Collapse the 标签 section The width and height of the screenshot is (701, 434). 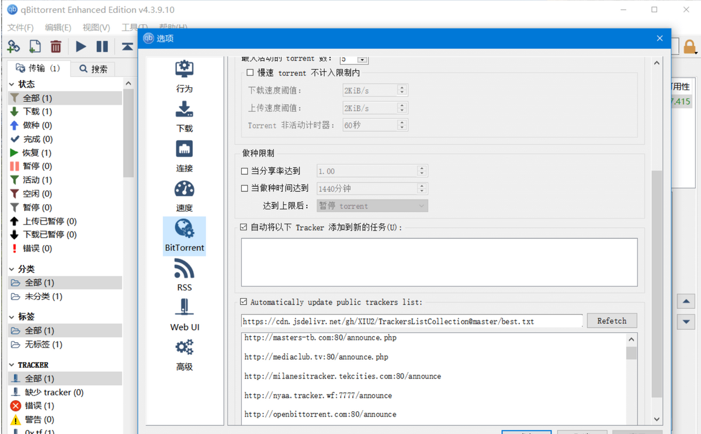coord(12,317)
